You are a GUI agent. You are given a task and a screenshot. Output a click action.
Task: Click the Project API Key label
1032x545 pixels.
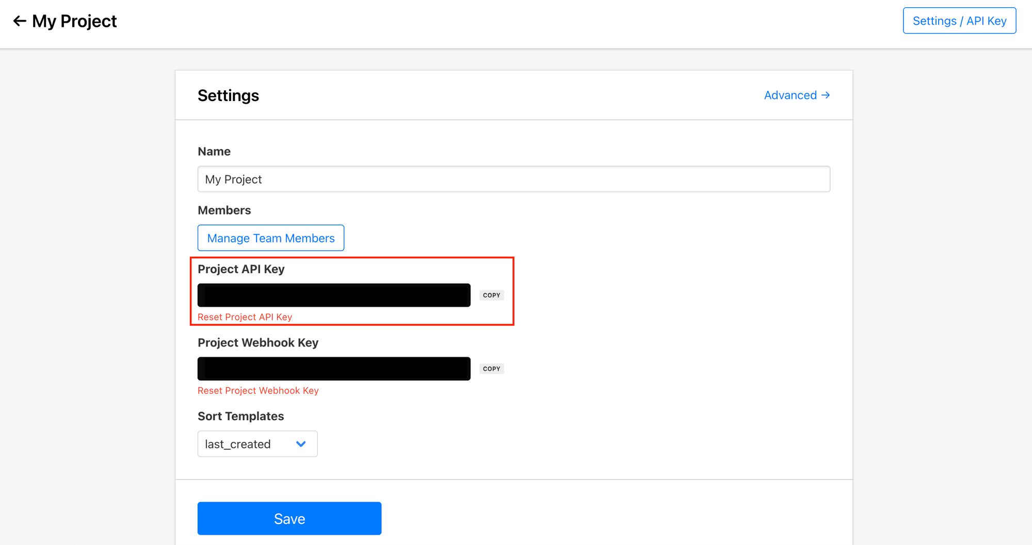pyautogui.click(x=241, y=269)
